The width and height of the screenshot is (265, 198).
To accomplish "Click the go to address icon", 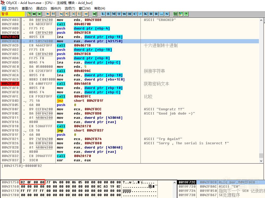I will pos(95,14).
